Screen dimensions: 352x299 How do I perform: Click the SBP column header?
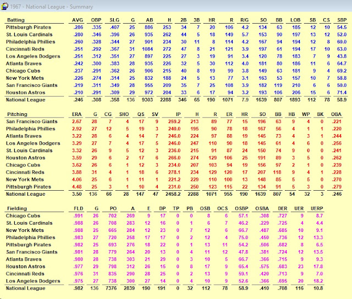(342, 20)
